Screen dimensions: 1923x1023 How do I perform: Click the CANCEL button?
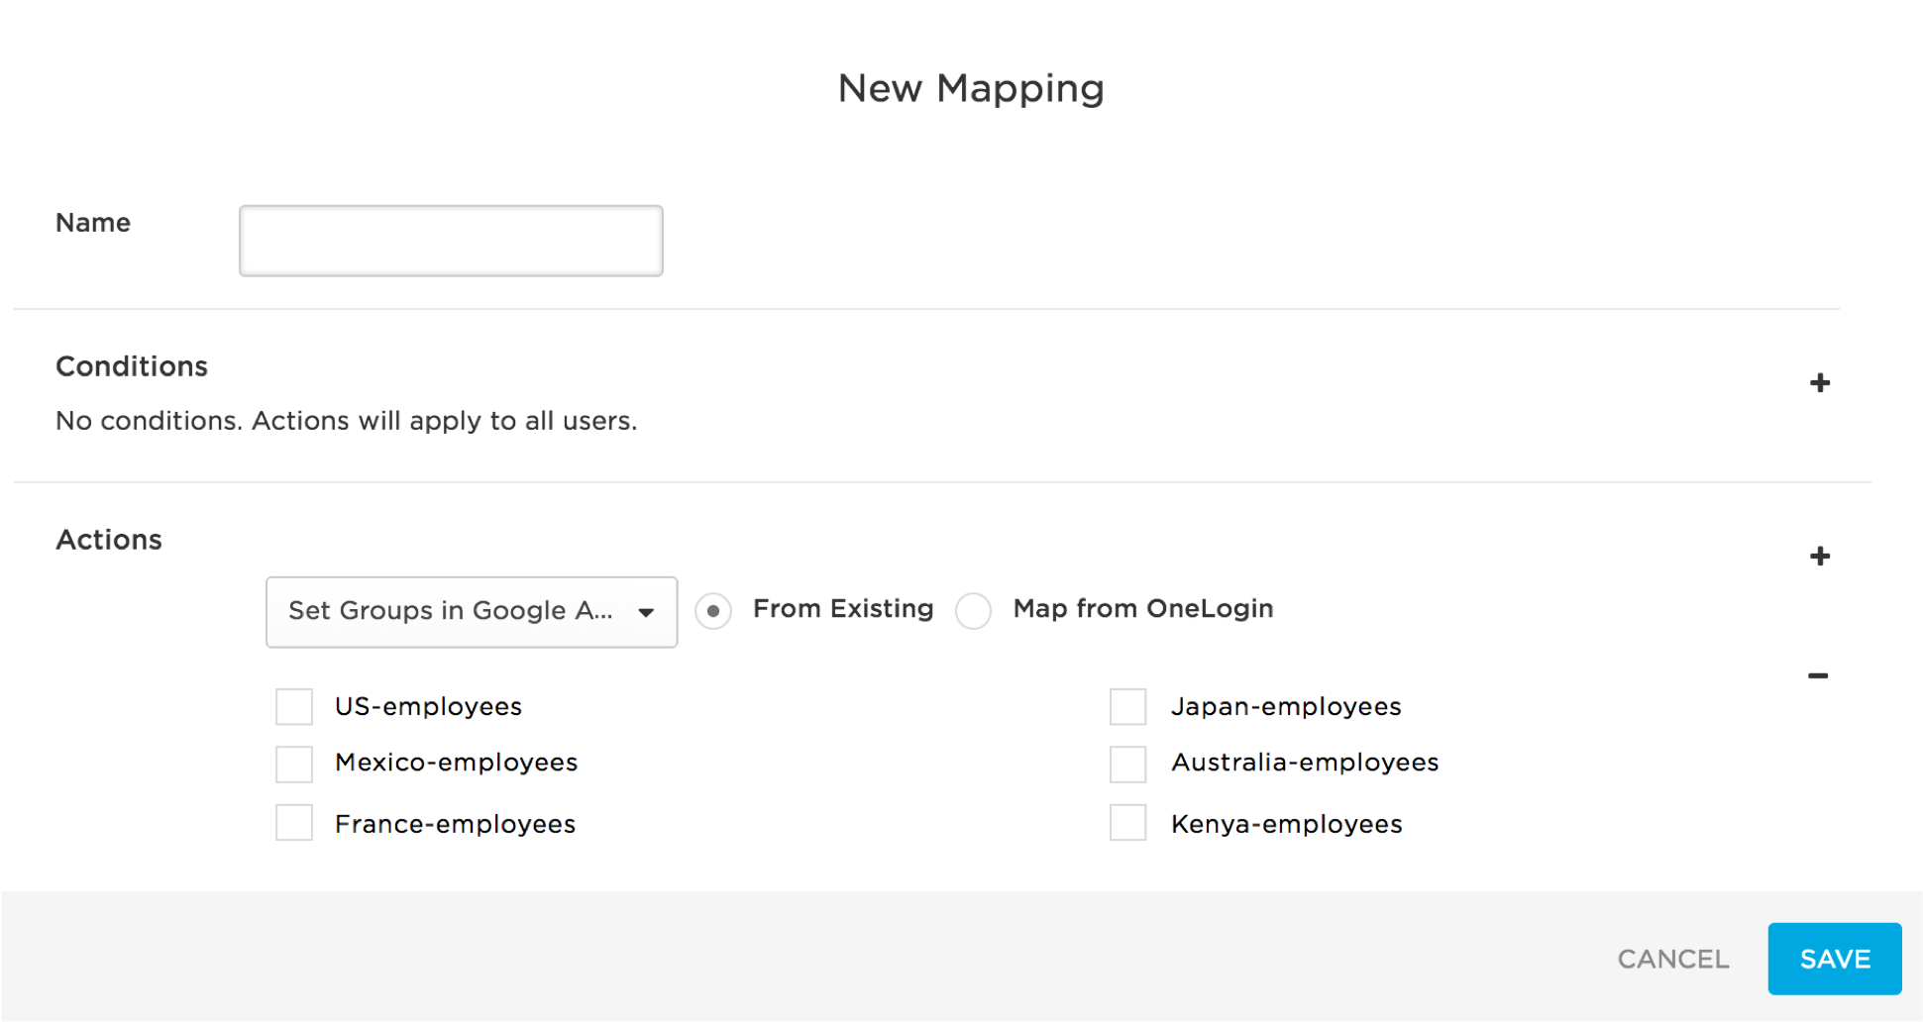pyautogui.click(x=1672, y=958)
